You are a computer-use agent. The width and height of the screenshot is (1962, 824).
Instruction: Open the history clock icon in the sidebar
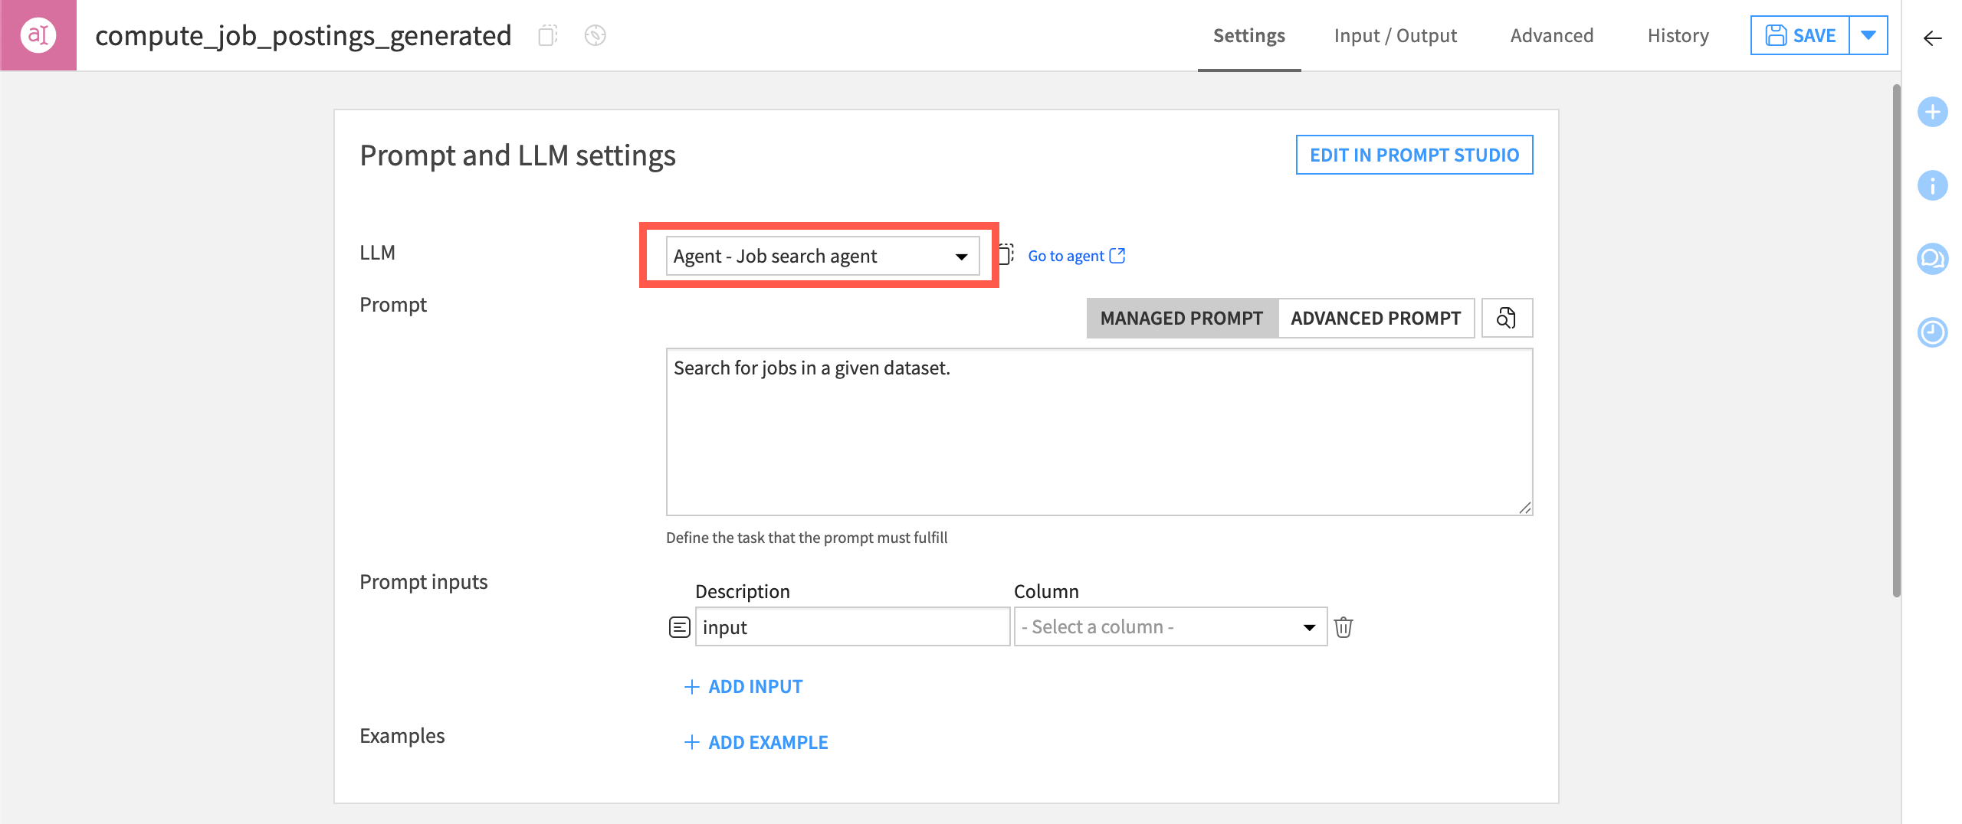(1932, 332)
